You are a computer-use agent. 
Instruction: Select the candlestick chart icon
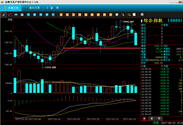(x=16, y=15)
